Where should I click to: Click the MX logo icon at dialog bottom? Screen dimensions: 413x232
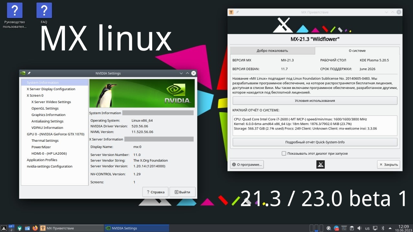320,164
